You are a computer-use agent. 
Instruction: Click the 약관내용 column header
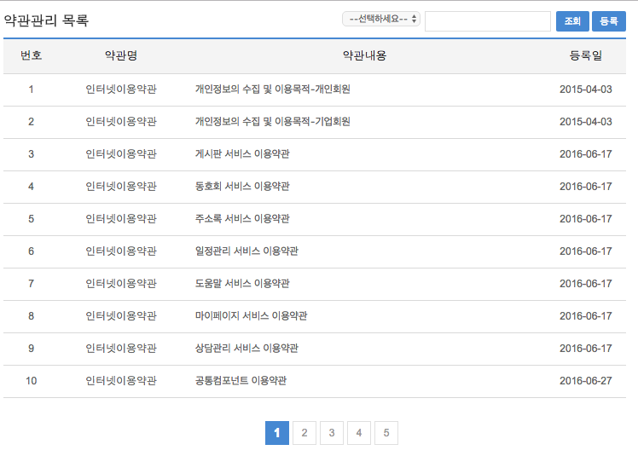click(x=364, y=56)
